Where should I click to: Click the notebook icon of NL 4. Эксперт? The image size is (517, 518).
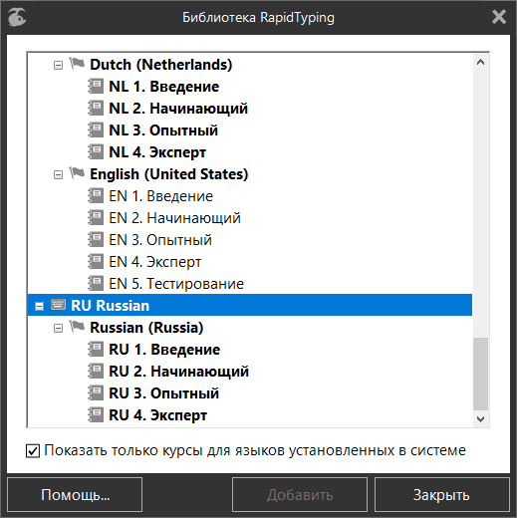(96, 151)
